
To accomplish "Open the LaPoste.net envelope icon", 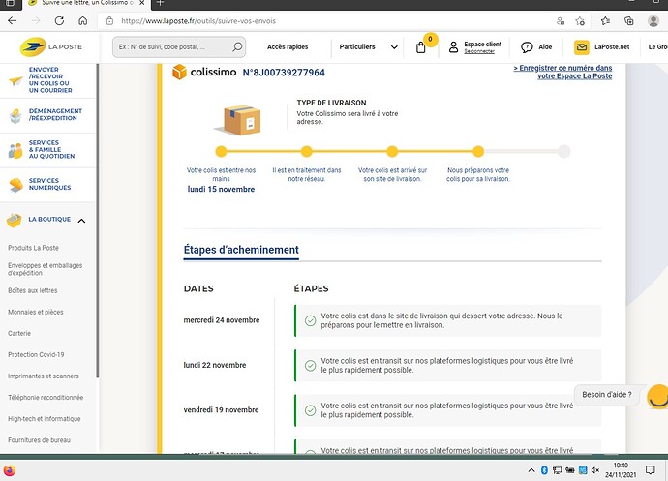I will [x=582, y=46].
